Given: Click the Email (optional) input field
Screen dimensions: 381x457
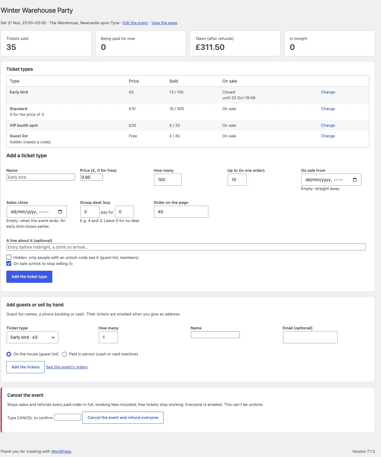Looking at the screenshot, I should coord(310,337).
